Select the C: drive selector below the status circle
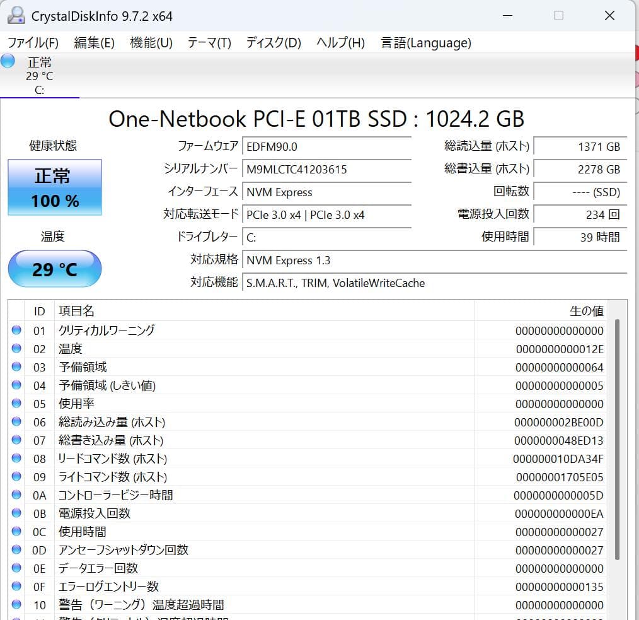Image resolution: width=639 pixels, height=620 pixels. click(x=39, y=90)
